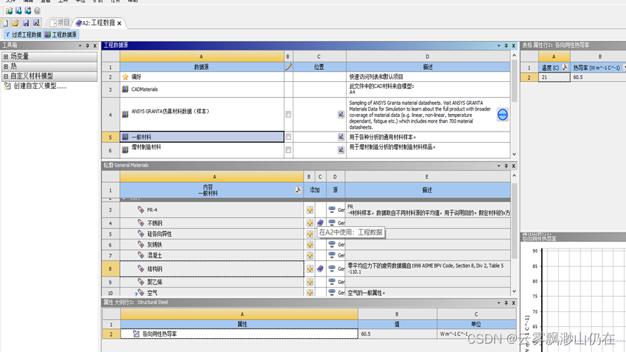
Task: Click the W m^-1 C^-1 unit cell in properties pane
Action: (476, 334)
